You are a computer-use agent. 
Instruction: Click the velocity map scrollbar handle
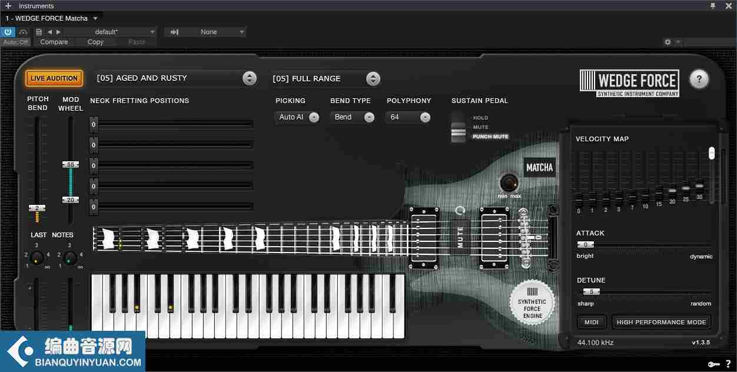tap(711, 153)
